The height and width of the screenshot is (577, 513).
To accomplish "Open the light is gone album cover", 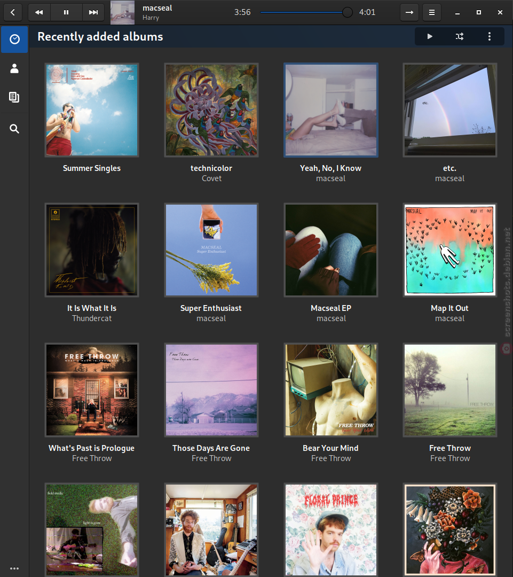I will tap(92, 530).
